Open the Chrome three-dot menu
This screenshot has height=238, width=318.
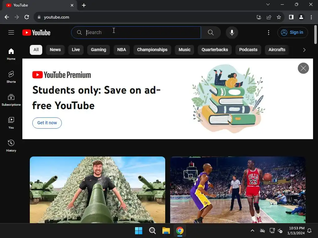pyautogui.click(x=311, y=17)
